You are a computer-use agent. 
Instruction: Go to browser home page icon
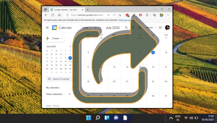tap(59, 15)
